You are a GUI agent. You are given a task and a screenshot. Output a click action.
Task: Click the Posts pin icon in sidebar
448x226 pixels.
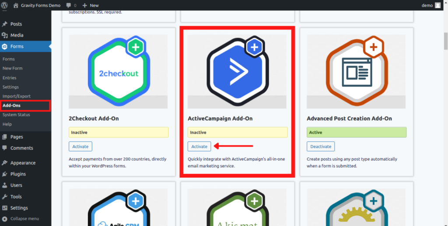4,24
